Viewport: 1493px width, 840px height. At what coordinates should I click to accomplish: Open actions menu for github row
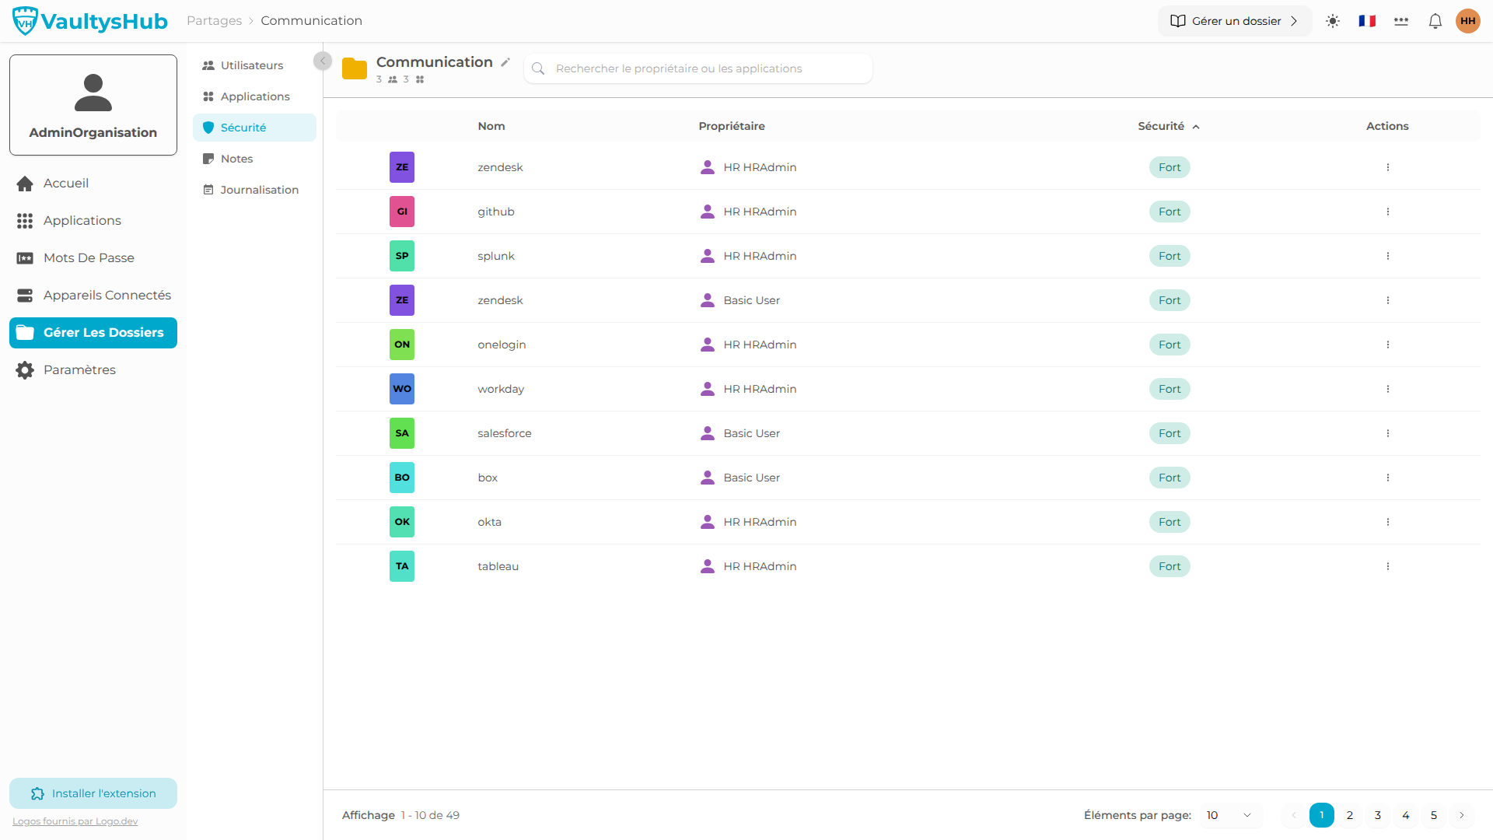tap(1388, 212)
